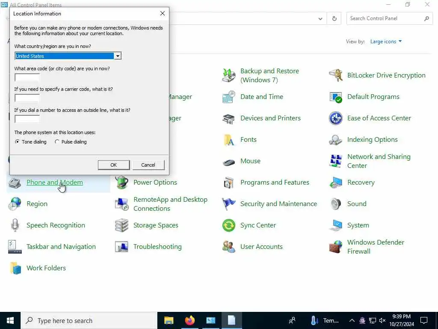Click the taskbar search box

pos(89,320)
